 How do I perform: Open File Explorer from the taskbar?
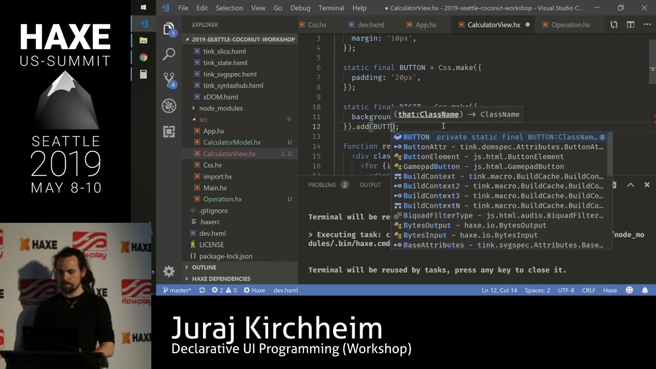143,40
